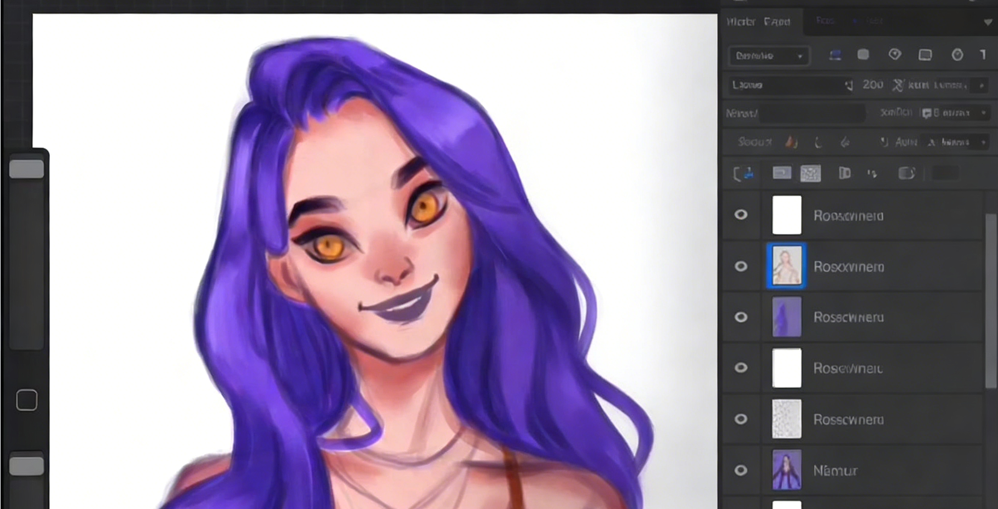Toggle visibility of the selected portrait layer

click(x=740, y=266)
